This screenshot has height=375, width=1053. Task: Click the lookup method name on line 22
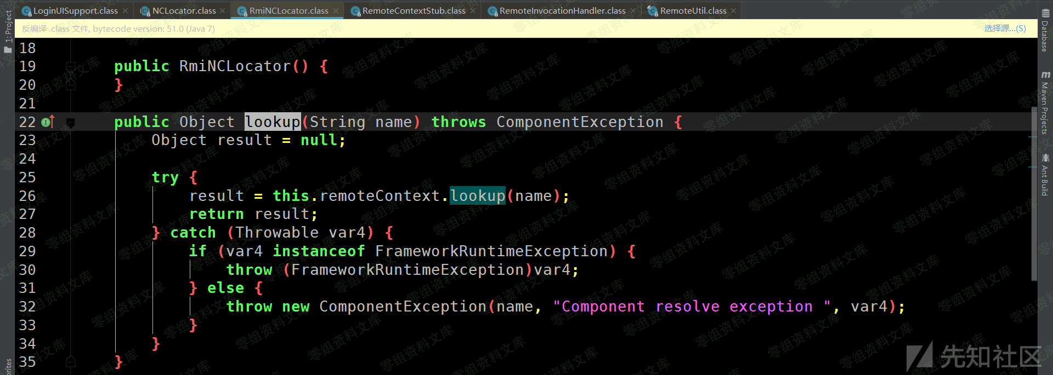[x=273, y=122]
